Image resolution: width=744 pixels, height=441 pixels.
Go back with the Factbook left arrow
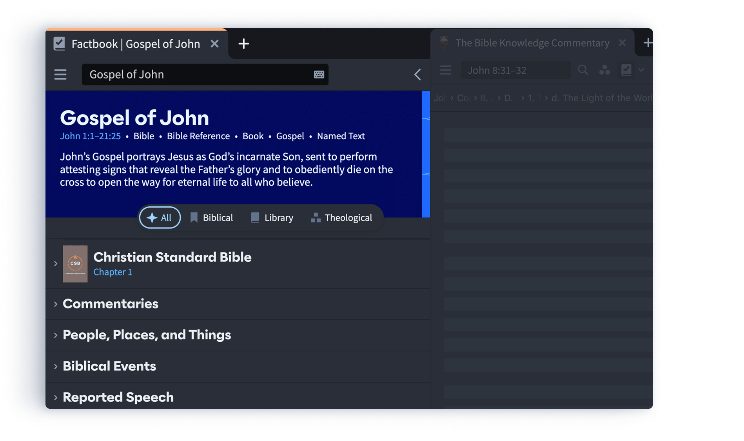point(417,75)
